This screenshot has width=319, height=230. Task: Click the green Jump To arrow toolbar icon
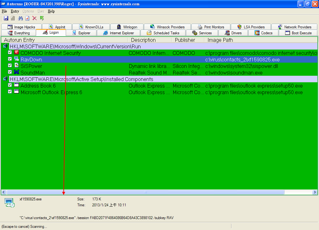pyautogui.click(x=42, y=18)
